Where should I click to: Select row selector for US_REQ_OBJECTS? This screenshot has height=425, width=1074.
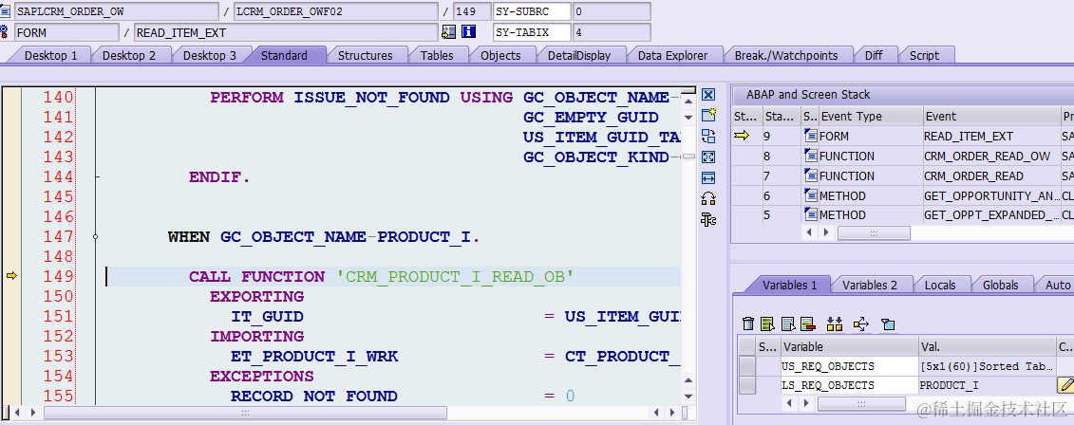[x=747, y=366]
